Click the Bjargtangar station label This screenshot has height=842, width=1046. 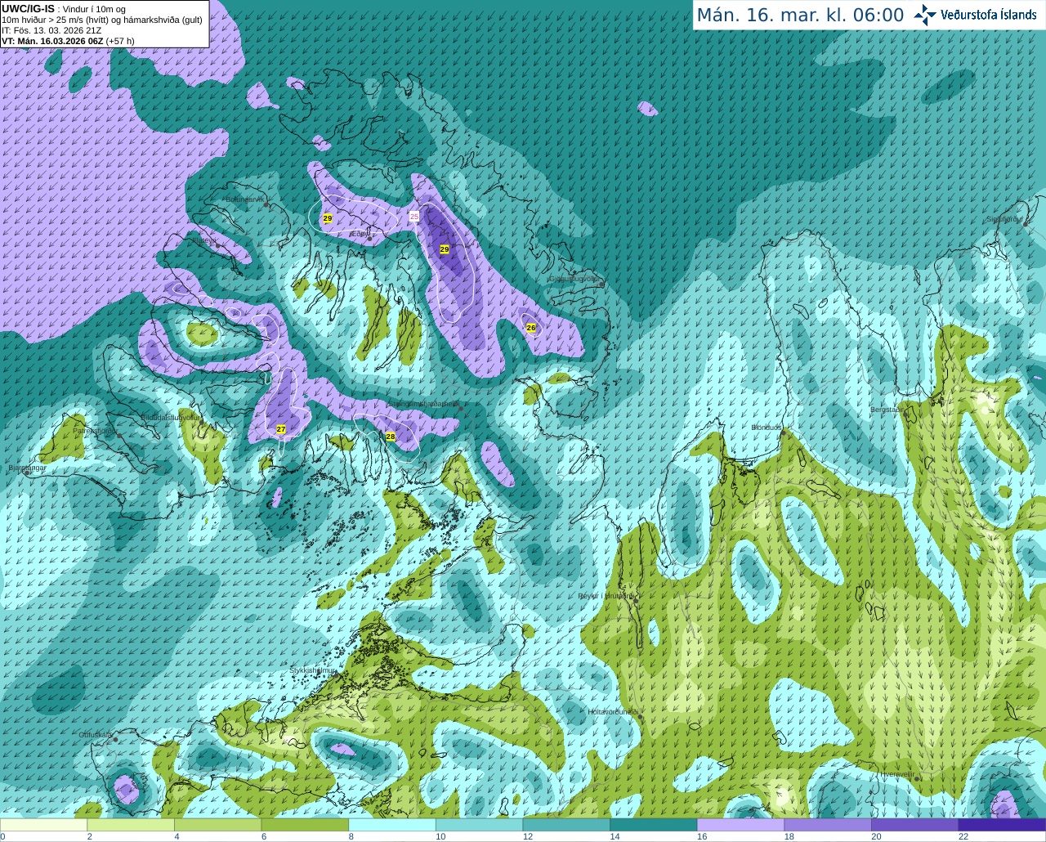[x=28, y=468]
